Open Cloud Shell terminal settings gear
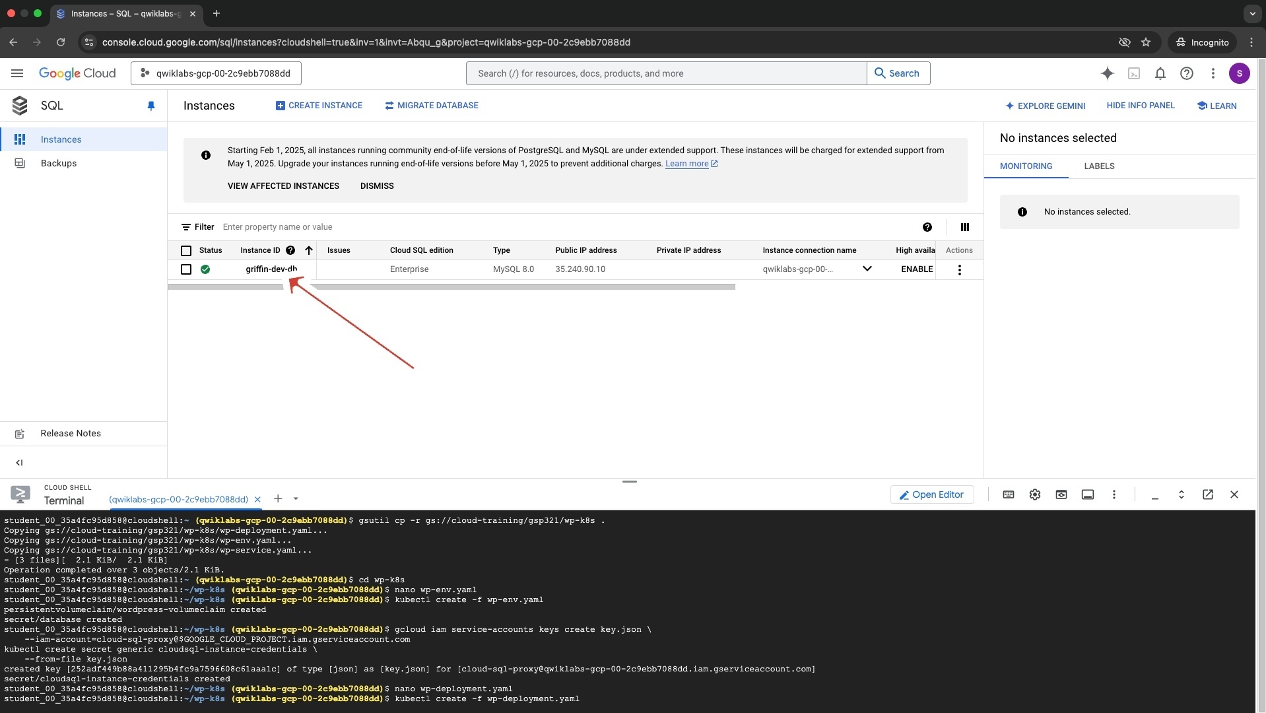 click(x=1035, y=494)
